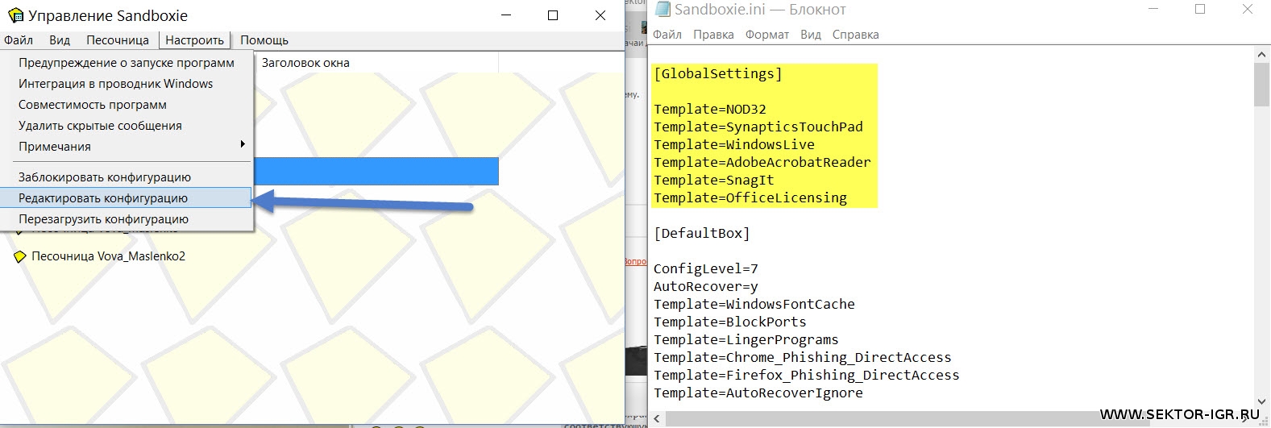Click the Notepad title bar document icon
Viewport: 1271px width, 428px height.
(662, 9)
